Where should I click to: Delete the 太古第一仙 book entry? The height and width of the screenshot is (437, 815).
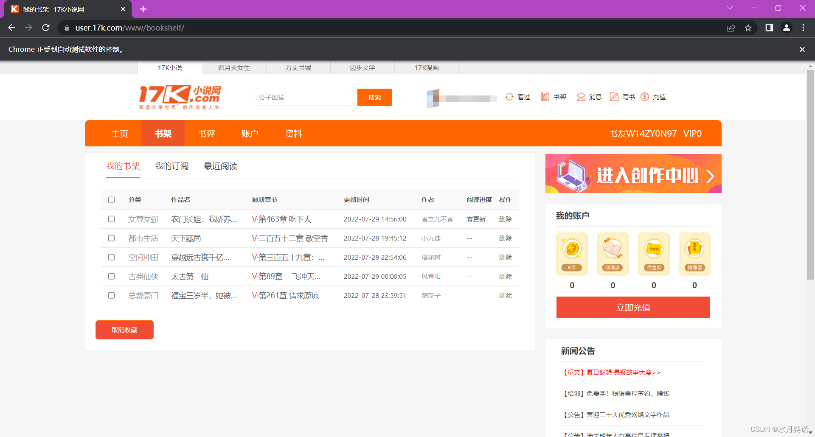(x=506, y=276)
